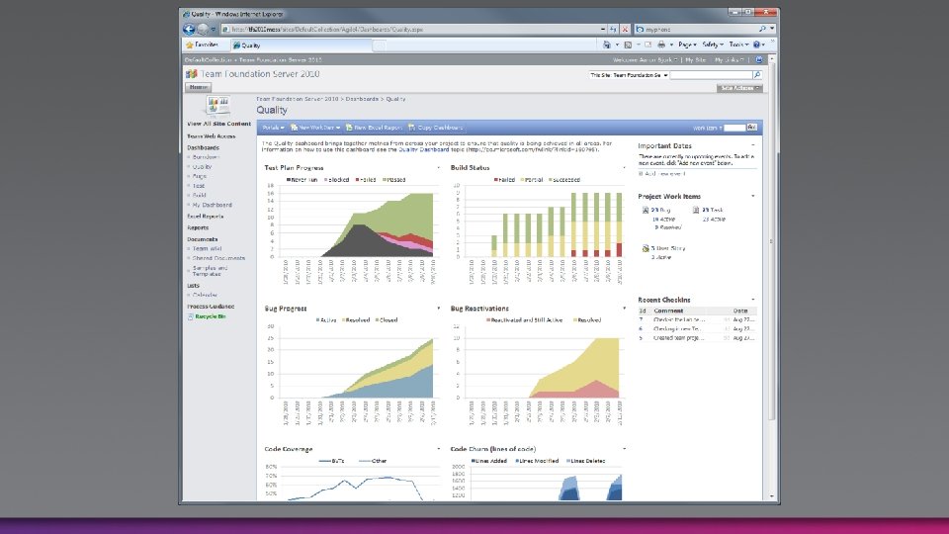This screenshot has width=949, height=534.
Task: Click the New Excel Report icon
Action: point(349,128)
